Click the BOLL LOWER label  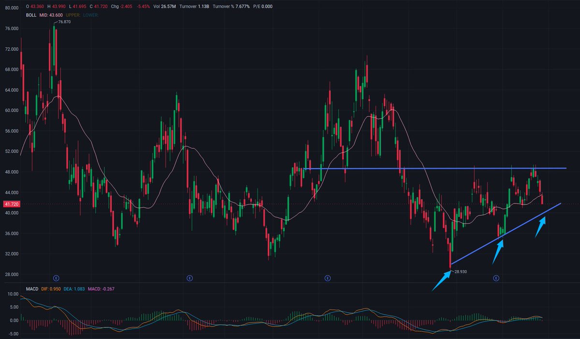[x=91, y=15]
